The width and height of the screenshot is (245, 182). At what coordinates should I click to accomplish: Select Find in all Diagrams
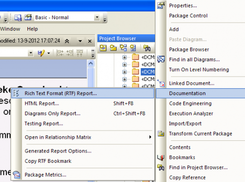tap(200, 59)
